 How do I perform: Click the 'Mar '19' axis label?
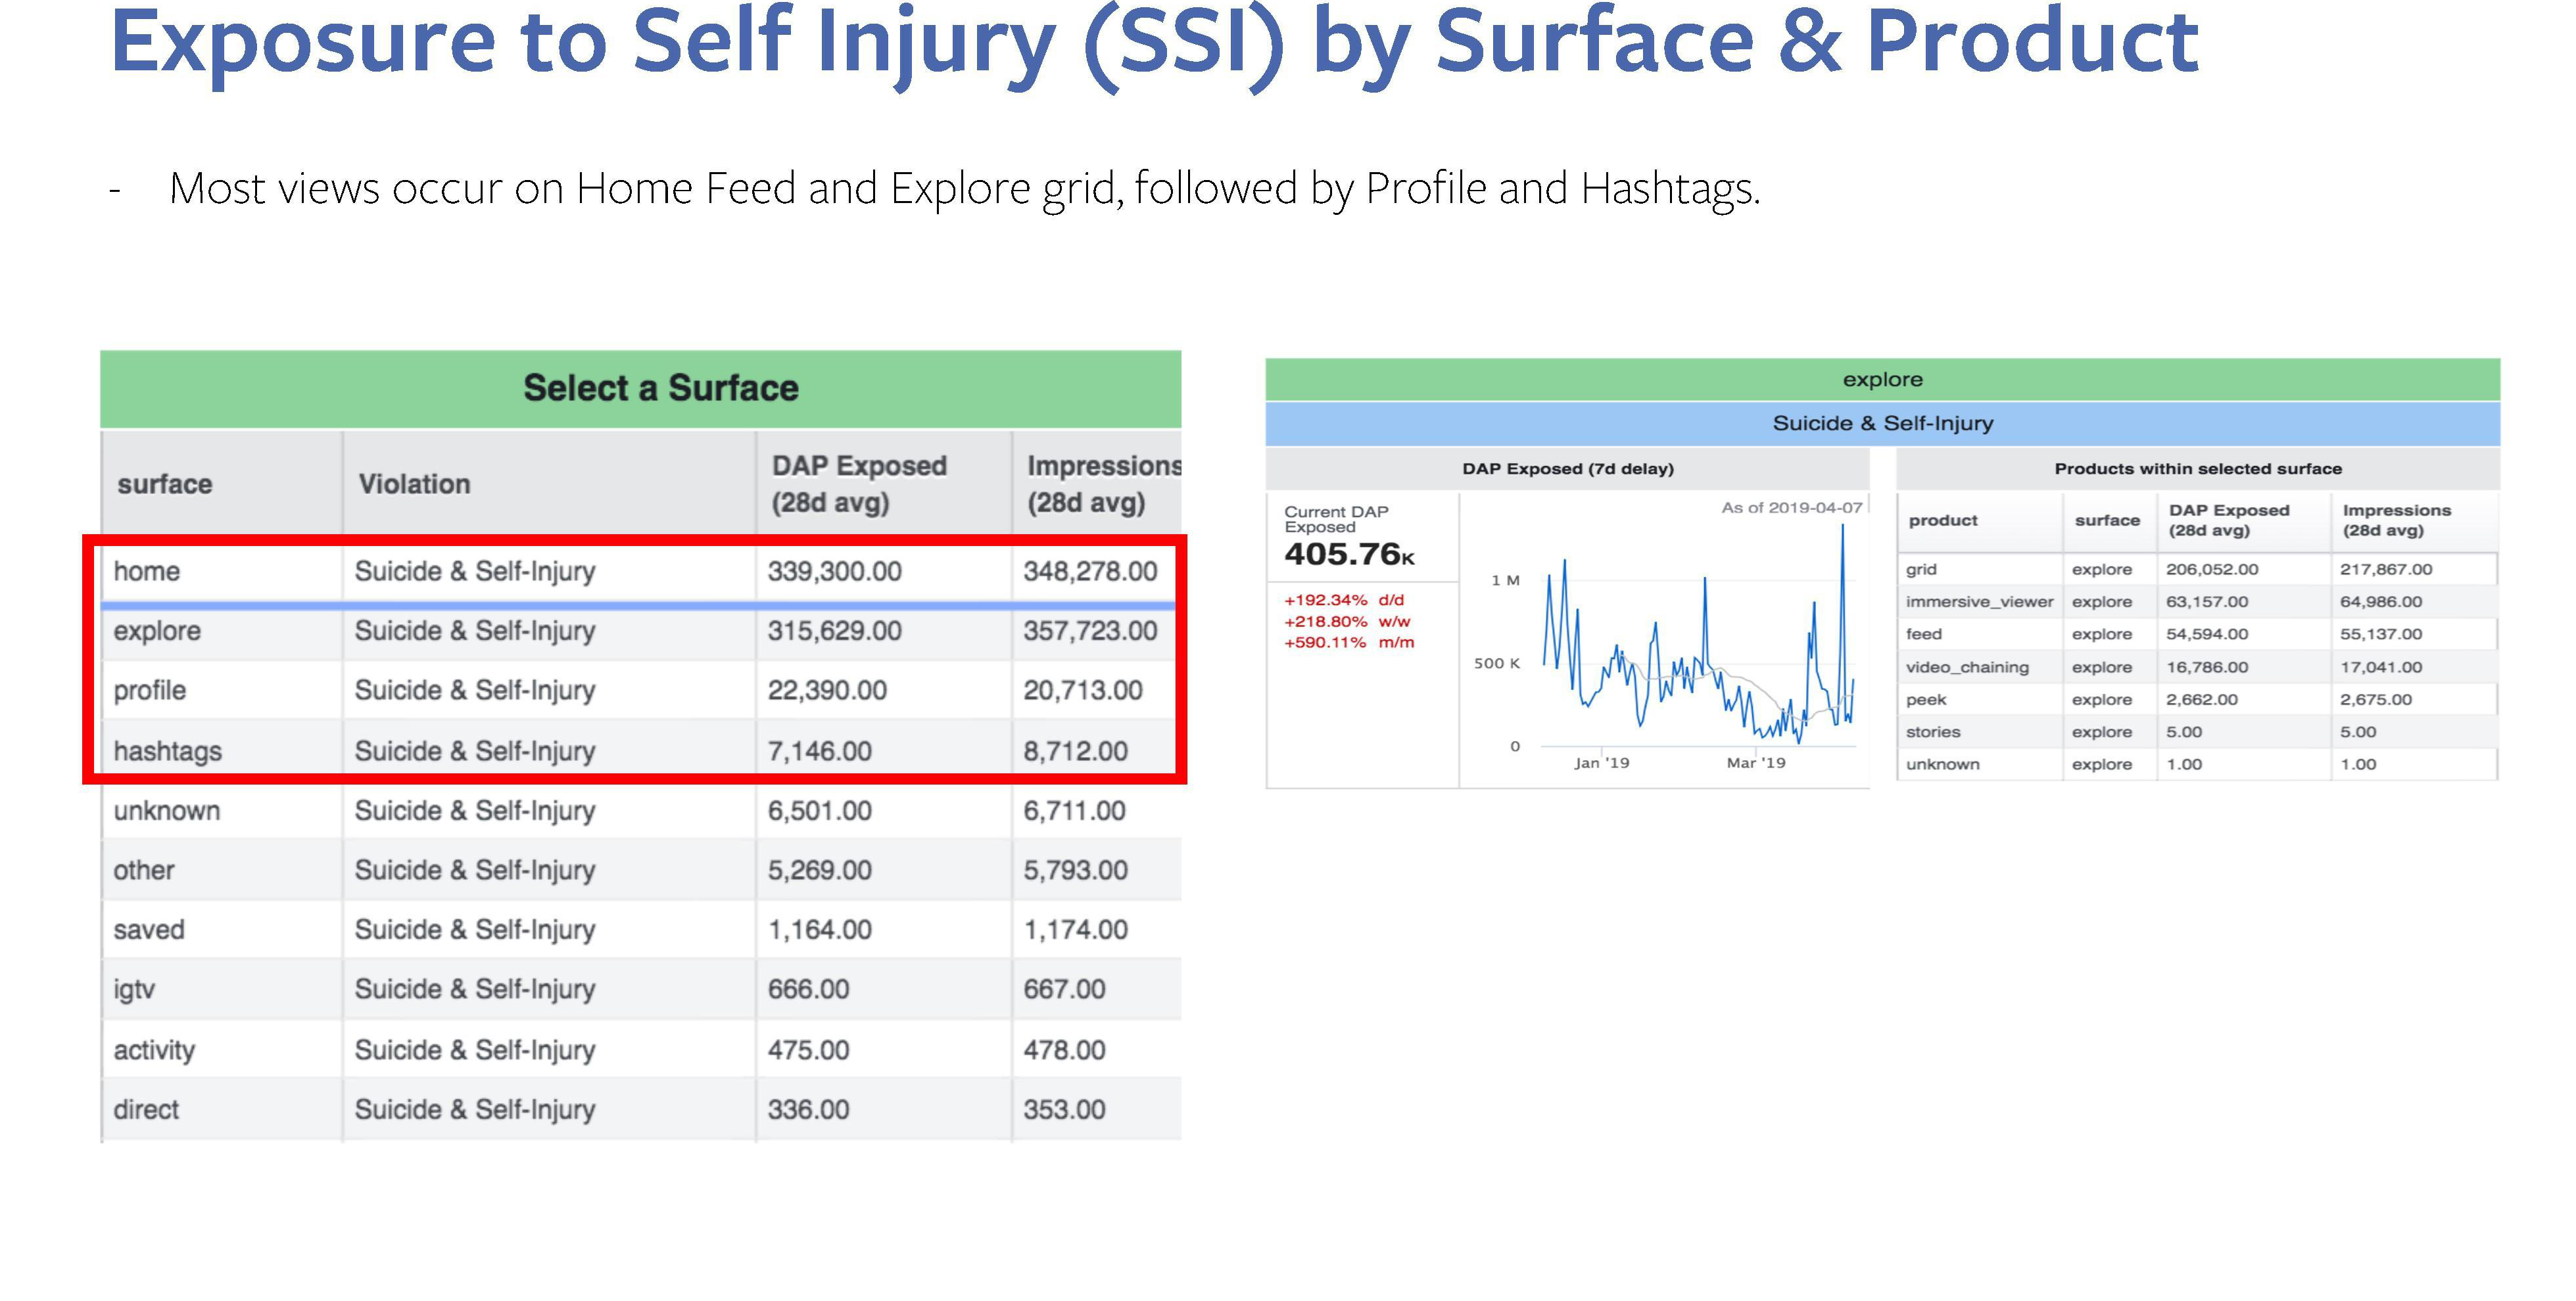[x=1755, y=764]
